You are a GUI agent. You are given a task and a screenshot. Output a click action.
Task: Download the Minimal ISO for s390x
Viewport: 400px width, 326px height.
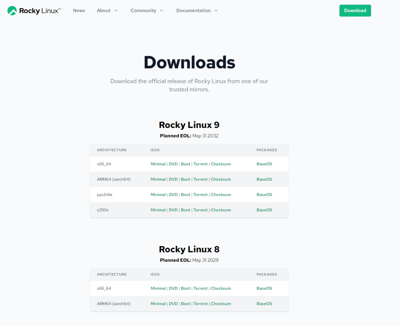[158, 210]
